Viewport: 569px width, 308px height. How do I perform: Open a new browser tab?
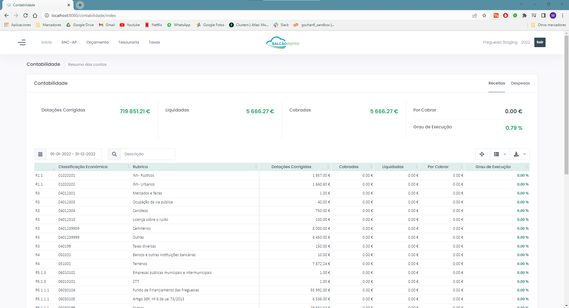(x=80, y=5)
